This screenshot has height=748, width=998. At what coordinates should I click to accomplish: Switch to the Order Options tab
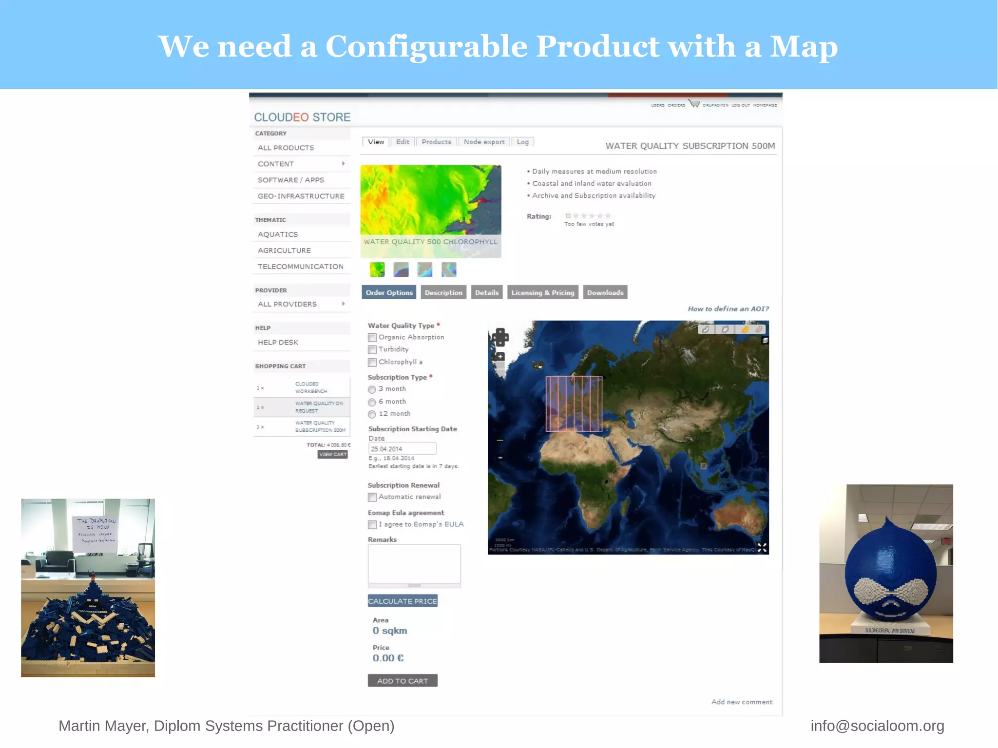click(x=389, y=292)
